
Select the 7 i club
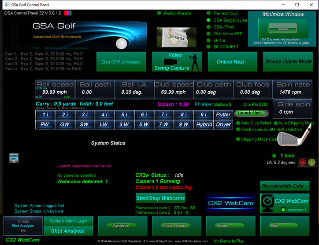click(164, 115)
